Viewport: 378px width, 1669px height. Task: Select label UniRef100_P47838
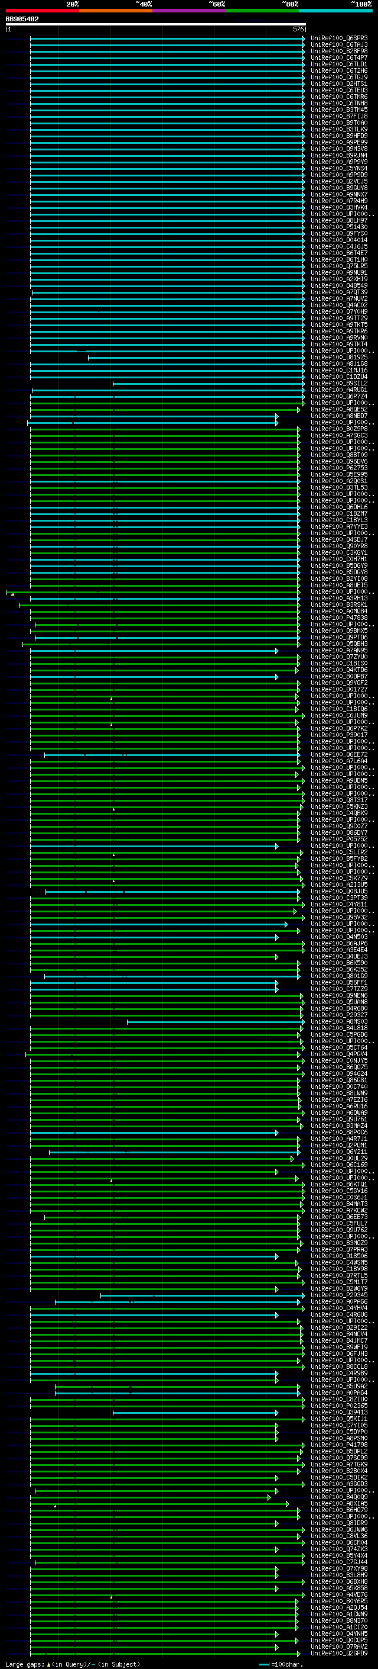tap(339, 618)
